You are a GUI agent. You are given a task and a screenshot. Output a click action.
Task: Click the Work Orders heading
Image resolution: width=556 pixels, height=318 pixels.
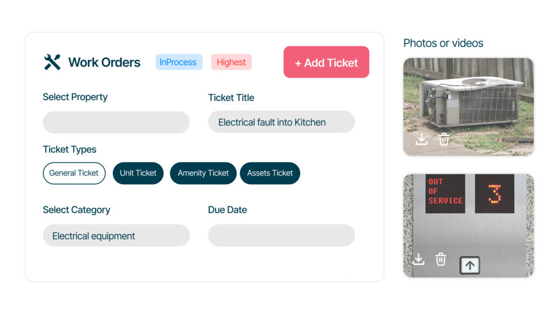104,63
